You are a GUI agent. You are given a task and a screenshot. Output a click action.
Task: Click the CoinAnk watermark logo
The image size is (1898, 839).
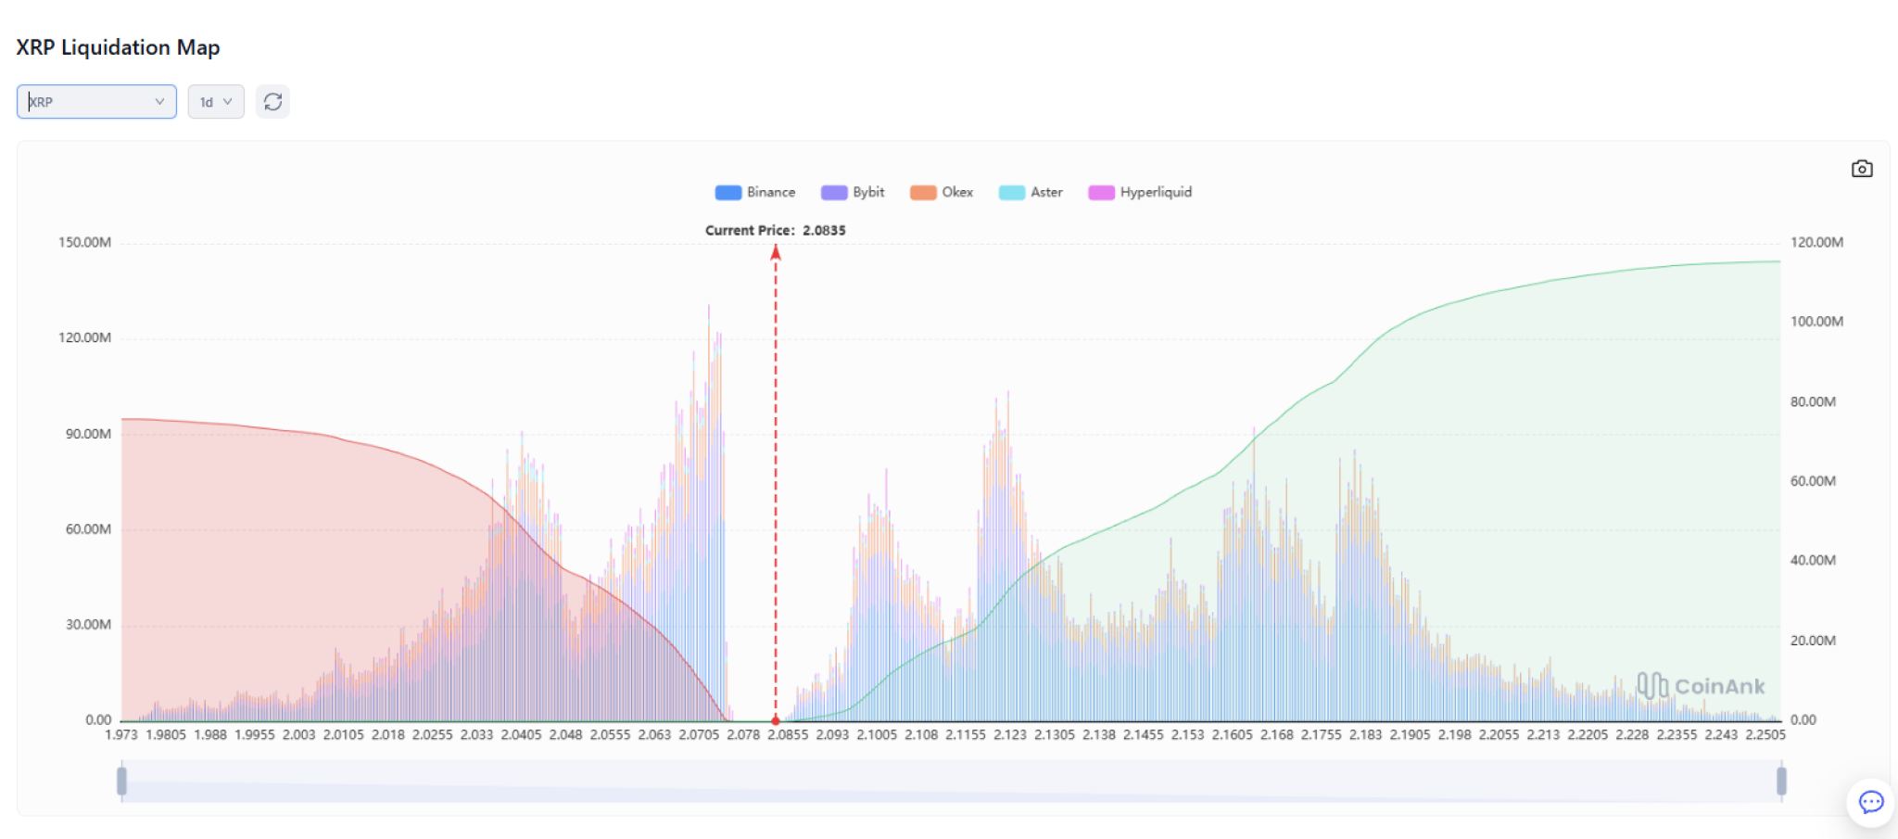coord(1701,686)
